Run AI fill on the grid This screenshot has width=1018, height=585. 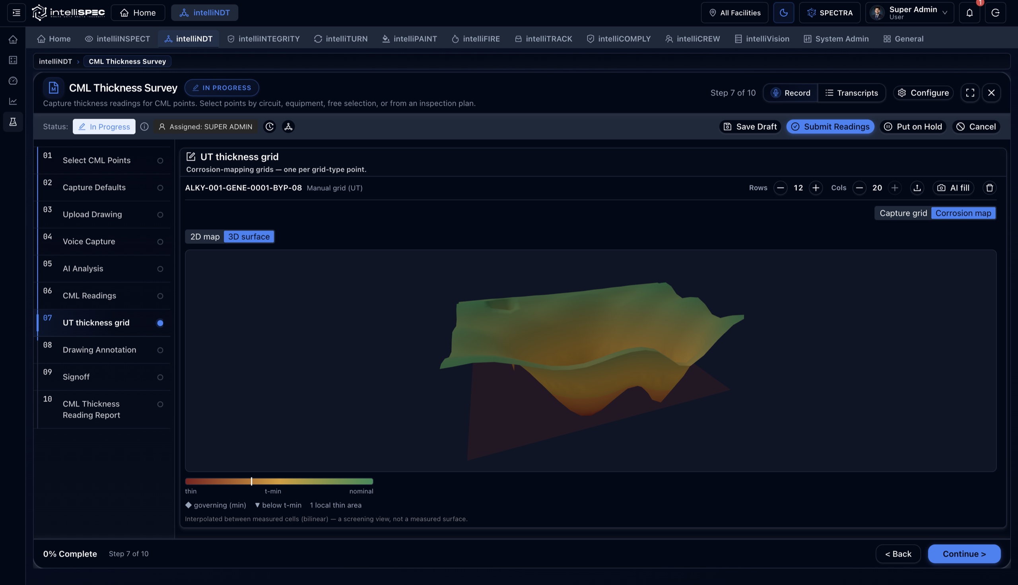pos(953,188)
